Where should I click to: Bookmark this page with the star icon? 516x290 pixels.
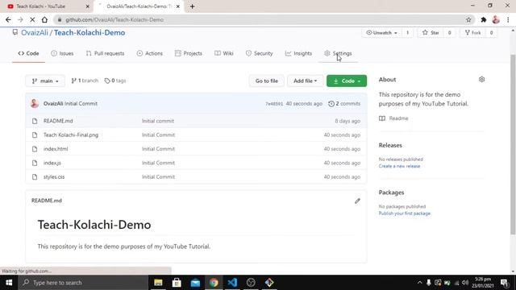point(468,19)
